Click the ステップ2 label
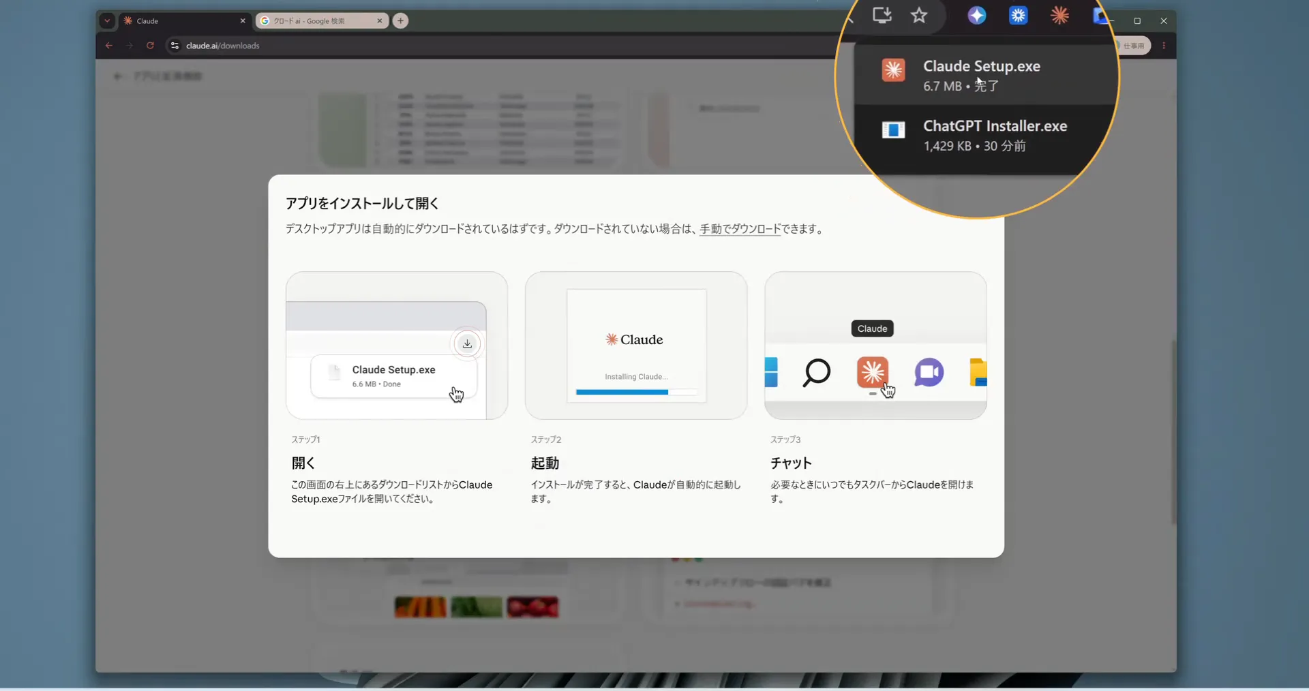This screenshot has width=1309, height=691. point(546,440)
